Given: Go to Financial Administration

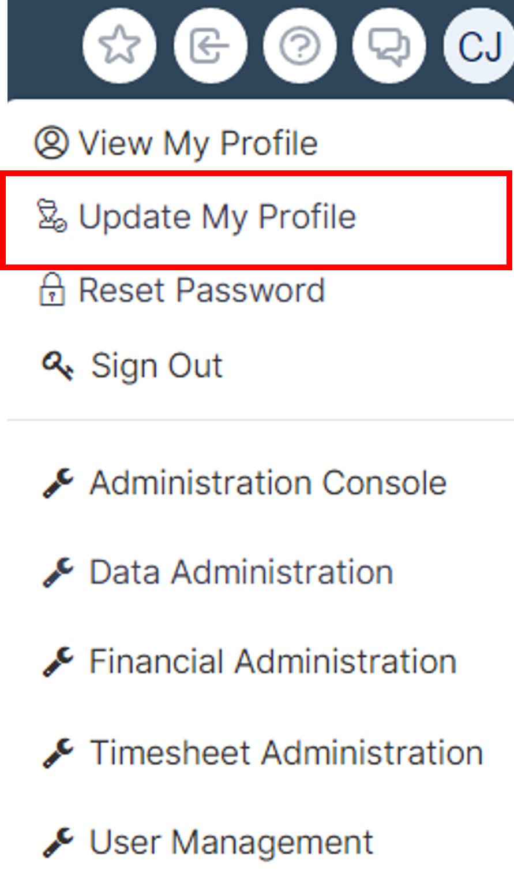Looking at the screenshot, I should tap(273, 661).
